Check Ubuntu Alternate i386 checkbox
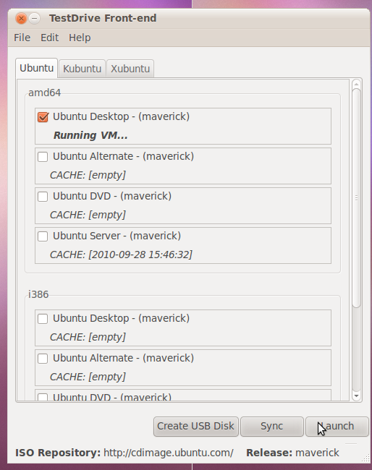Image resolution: width=372 pixels, height=470 pixels. click(x=43, y=359)
